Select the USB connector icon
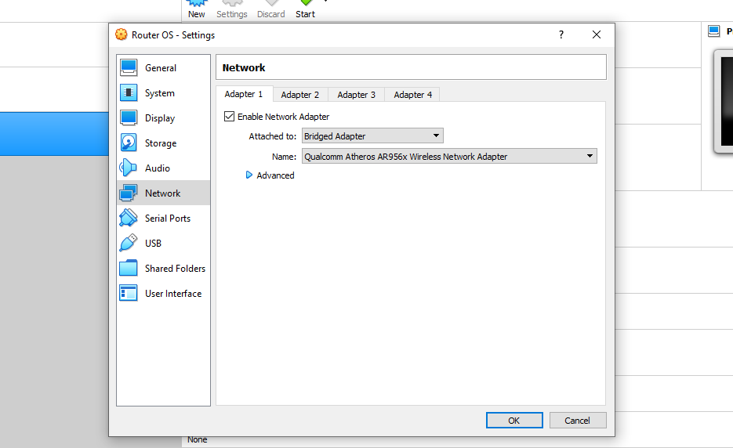Screen dimensions: 733x448 tap(129, 243)
